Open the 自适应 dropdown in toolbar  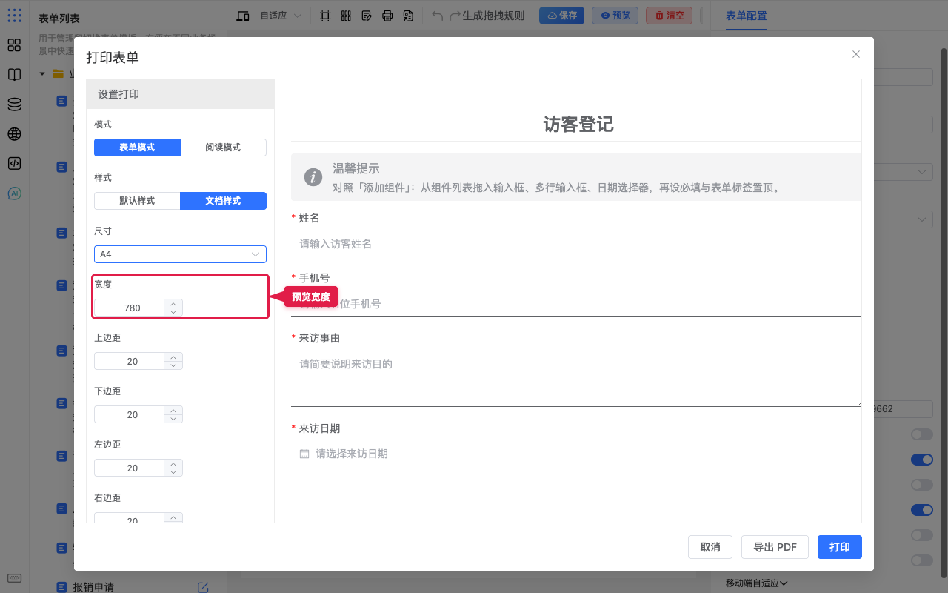(281, 16)
